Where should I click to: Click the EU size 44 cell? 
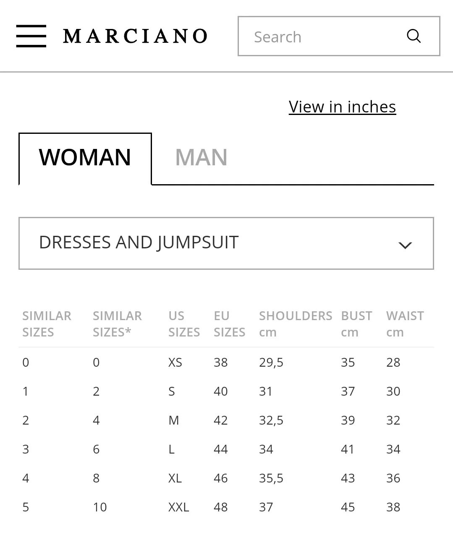[220, 449]
